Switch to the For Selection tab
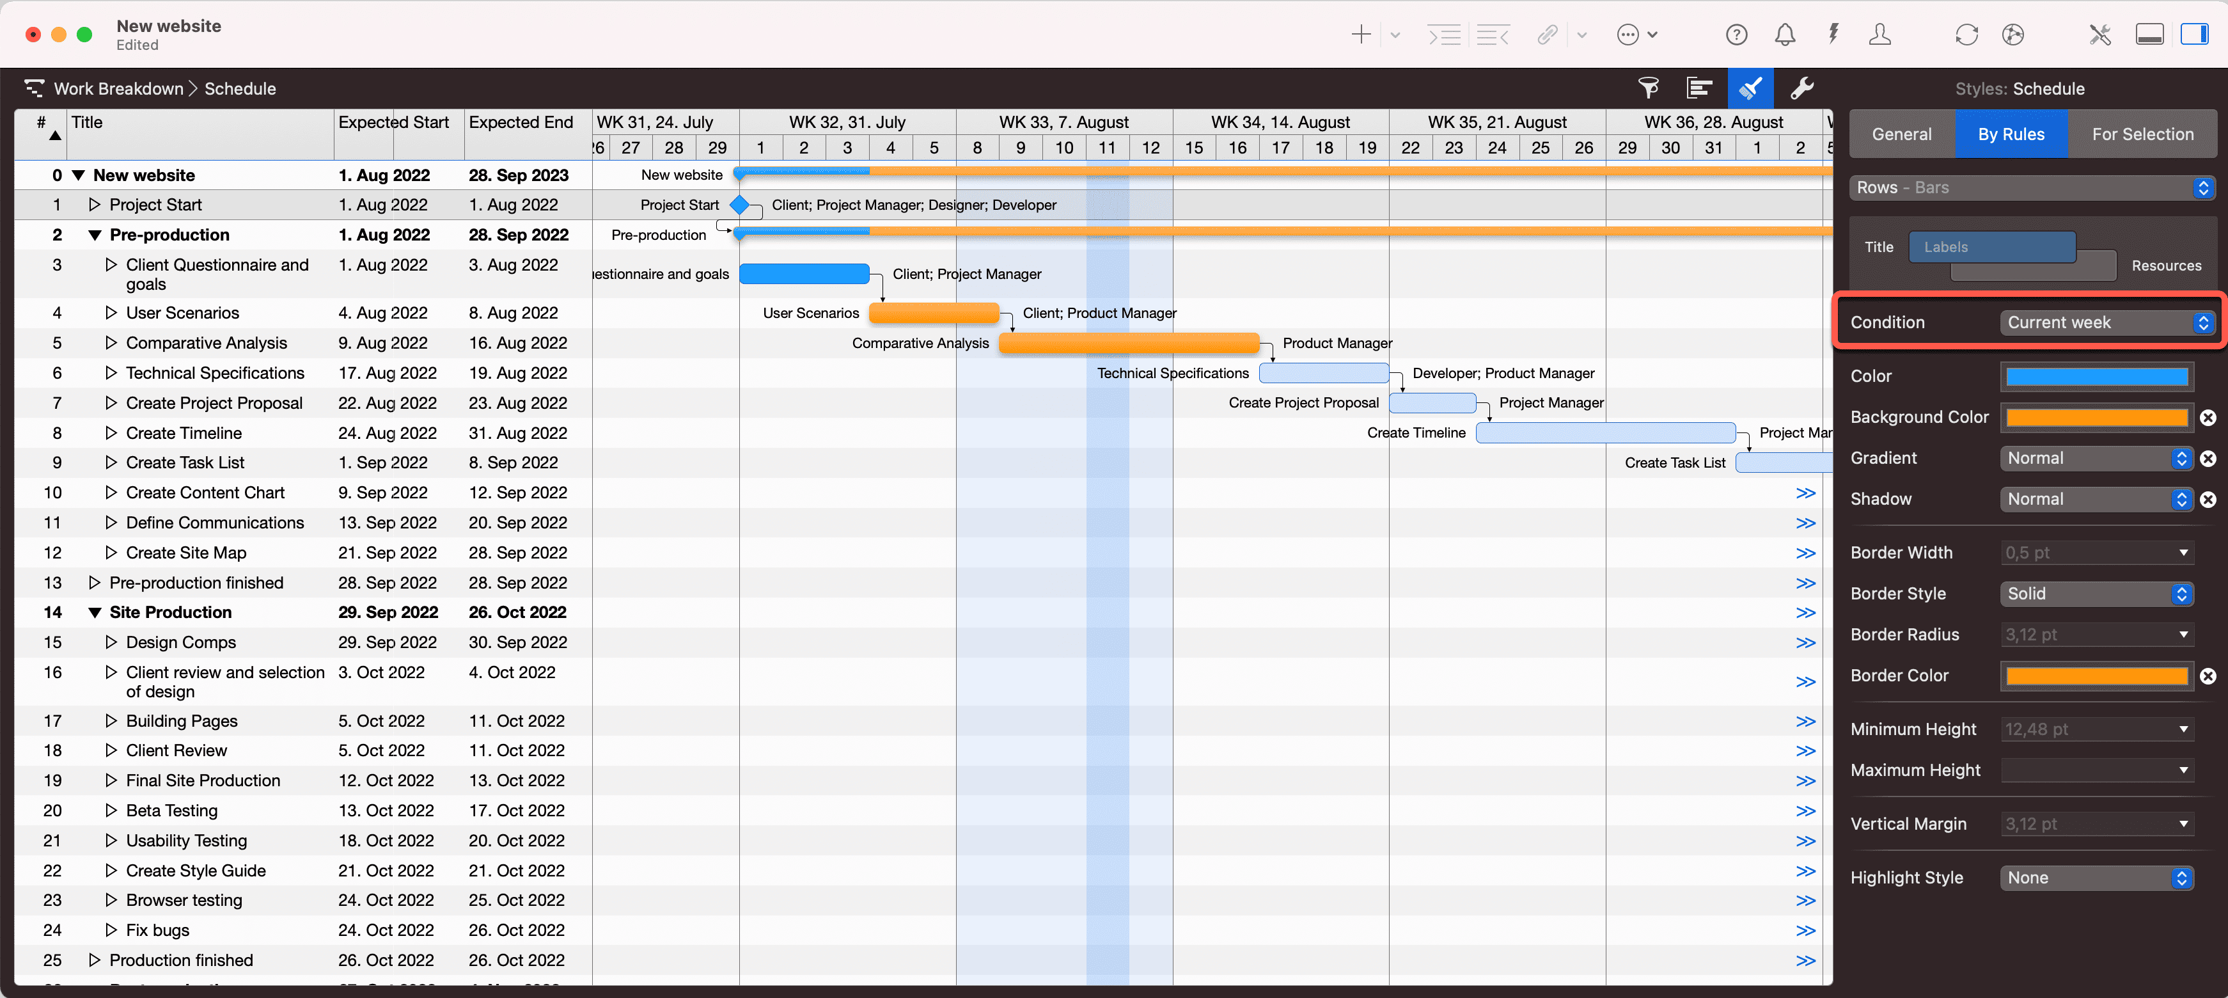 2142,134
